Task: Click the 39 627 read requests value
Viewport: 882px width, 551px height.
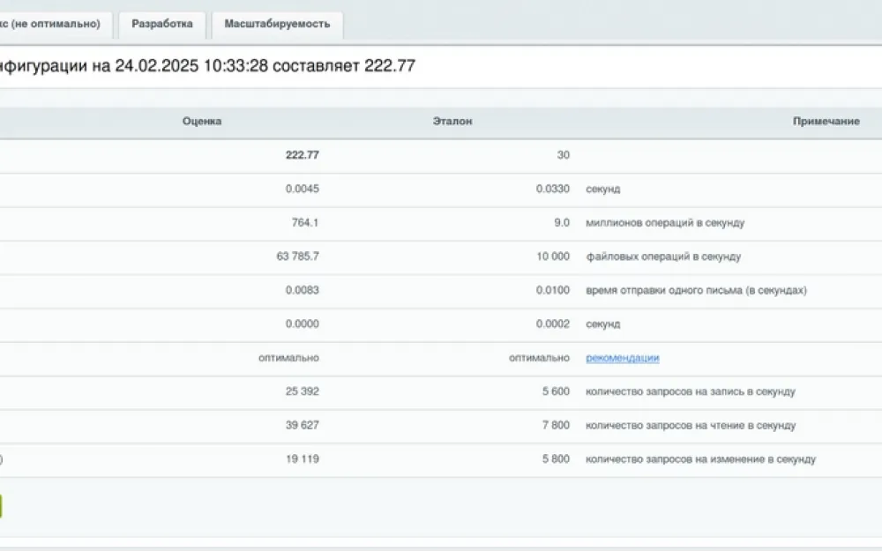Action: coord(302,426)
